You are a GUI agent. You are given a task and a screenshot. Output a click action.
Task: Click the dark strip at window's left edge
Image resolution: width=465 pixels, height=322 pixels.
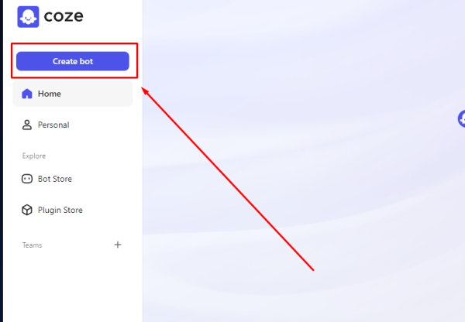tap(2, 161)
